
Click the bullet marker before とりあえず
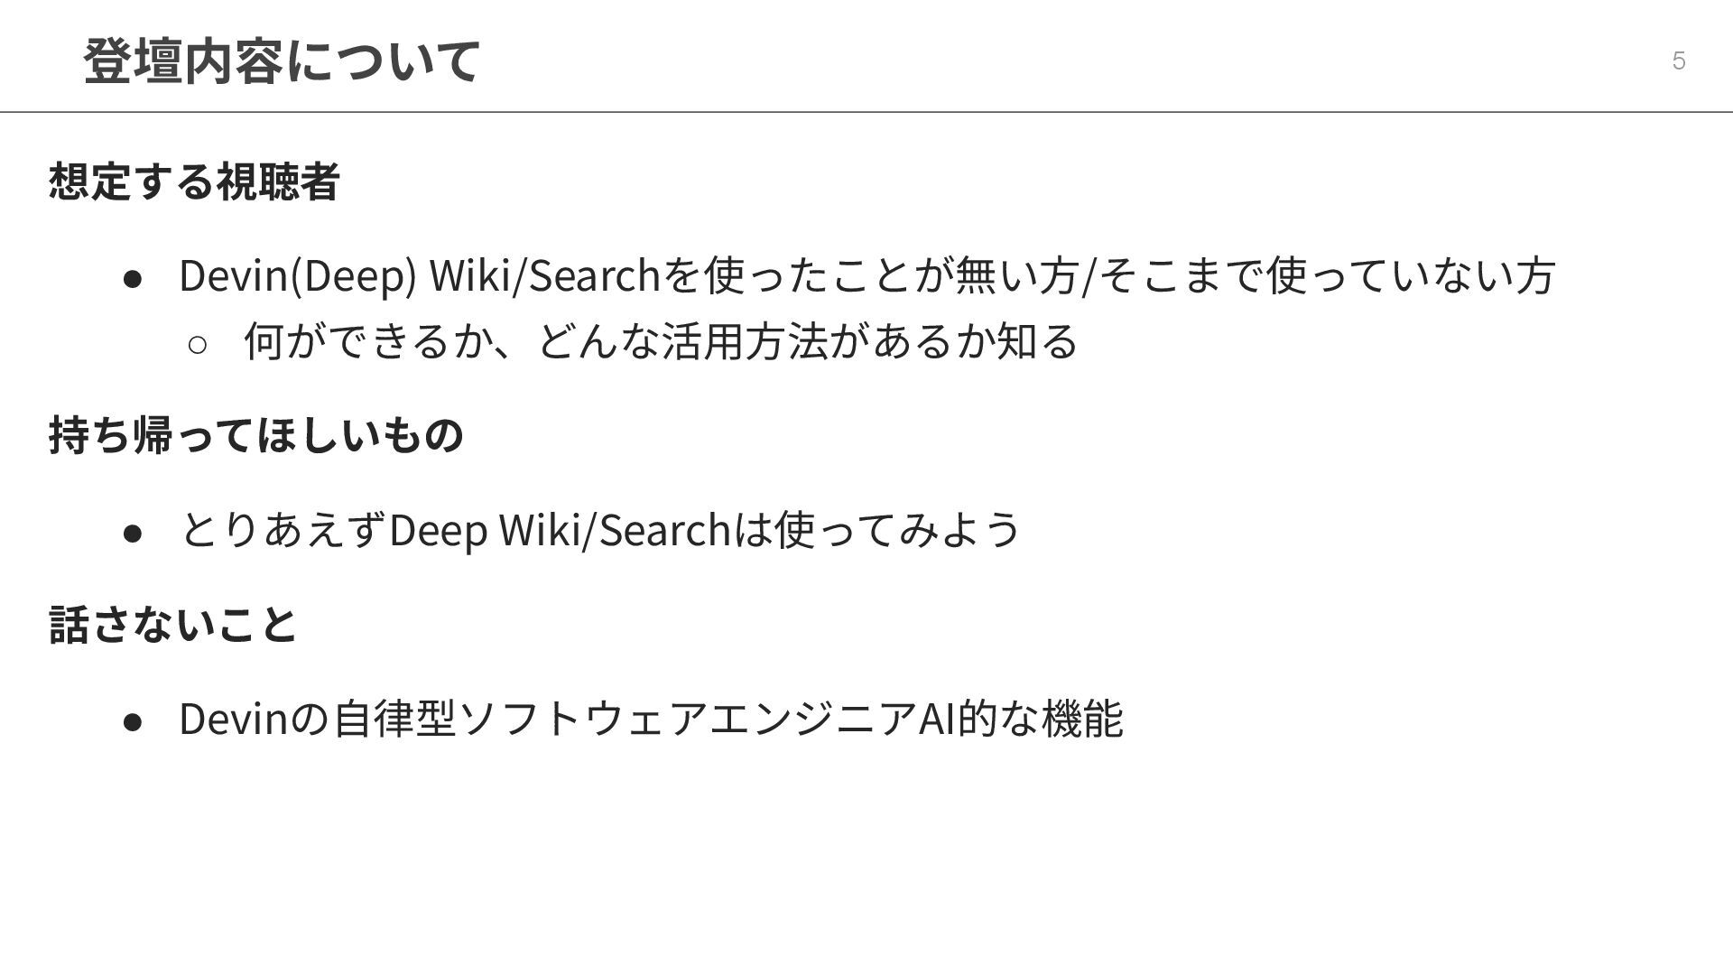(133, 533)
